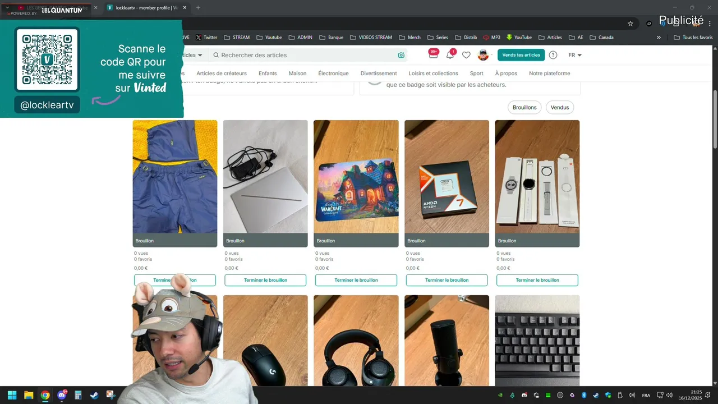718x404 pixels.
Task: Open File Explorer from the taskbar
Action: [x=29, y=395]
